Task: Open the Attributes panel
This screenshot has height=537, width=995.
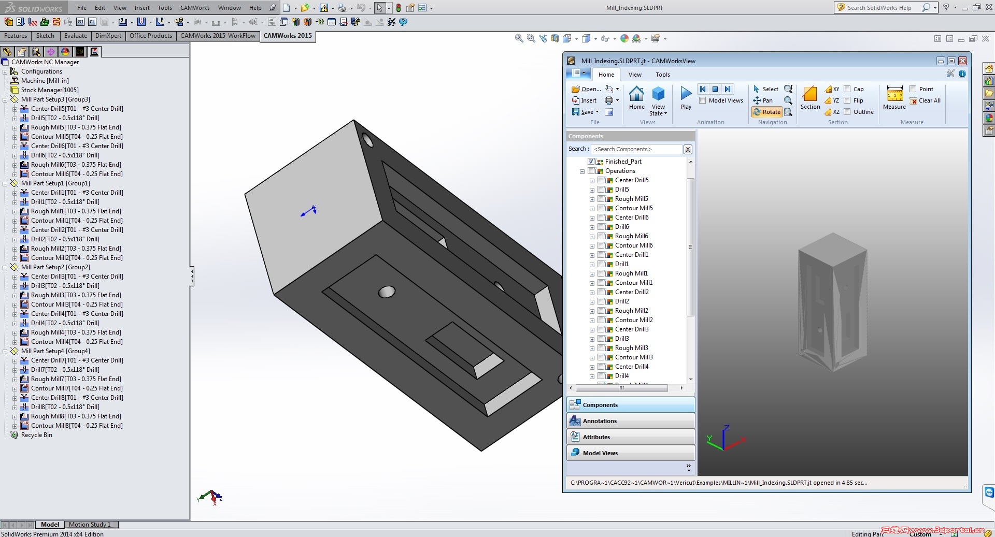Action: tap(631, 437)
